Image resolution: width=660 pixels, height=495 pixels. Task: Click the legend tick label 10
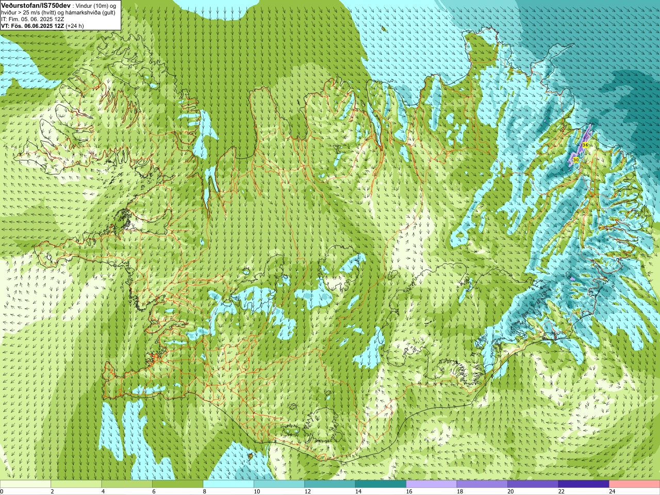[x=256, y=491]
